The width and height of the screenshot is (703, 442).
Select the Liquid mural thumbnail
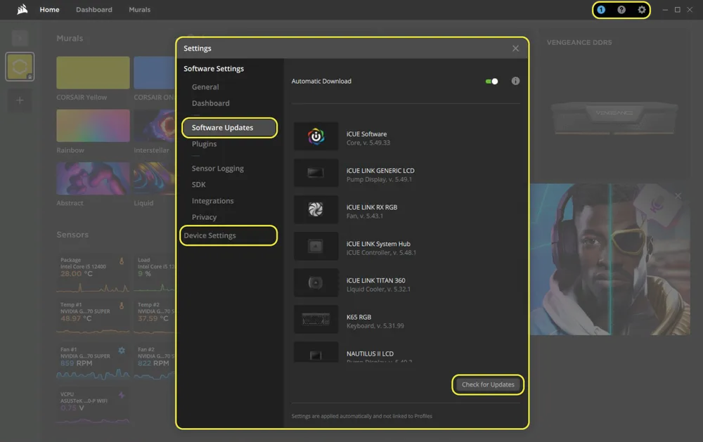tap(155, 178)
